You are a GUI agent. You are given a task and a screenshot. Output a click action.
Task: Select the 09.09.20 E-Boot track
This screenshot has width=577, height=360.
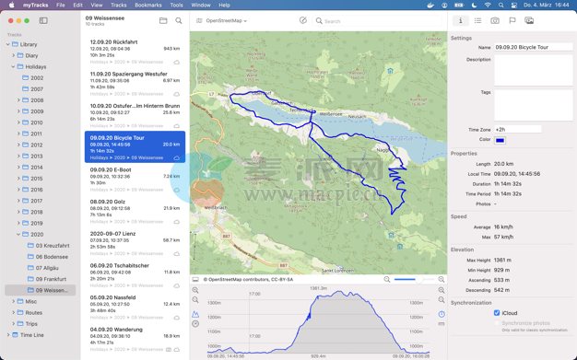click(135, 180)
